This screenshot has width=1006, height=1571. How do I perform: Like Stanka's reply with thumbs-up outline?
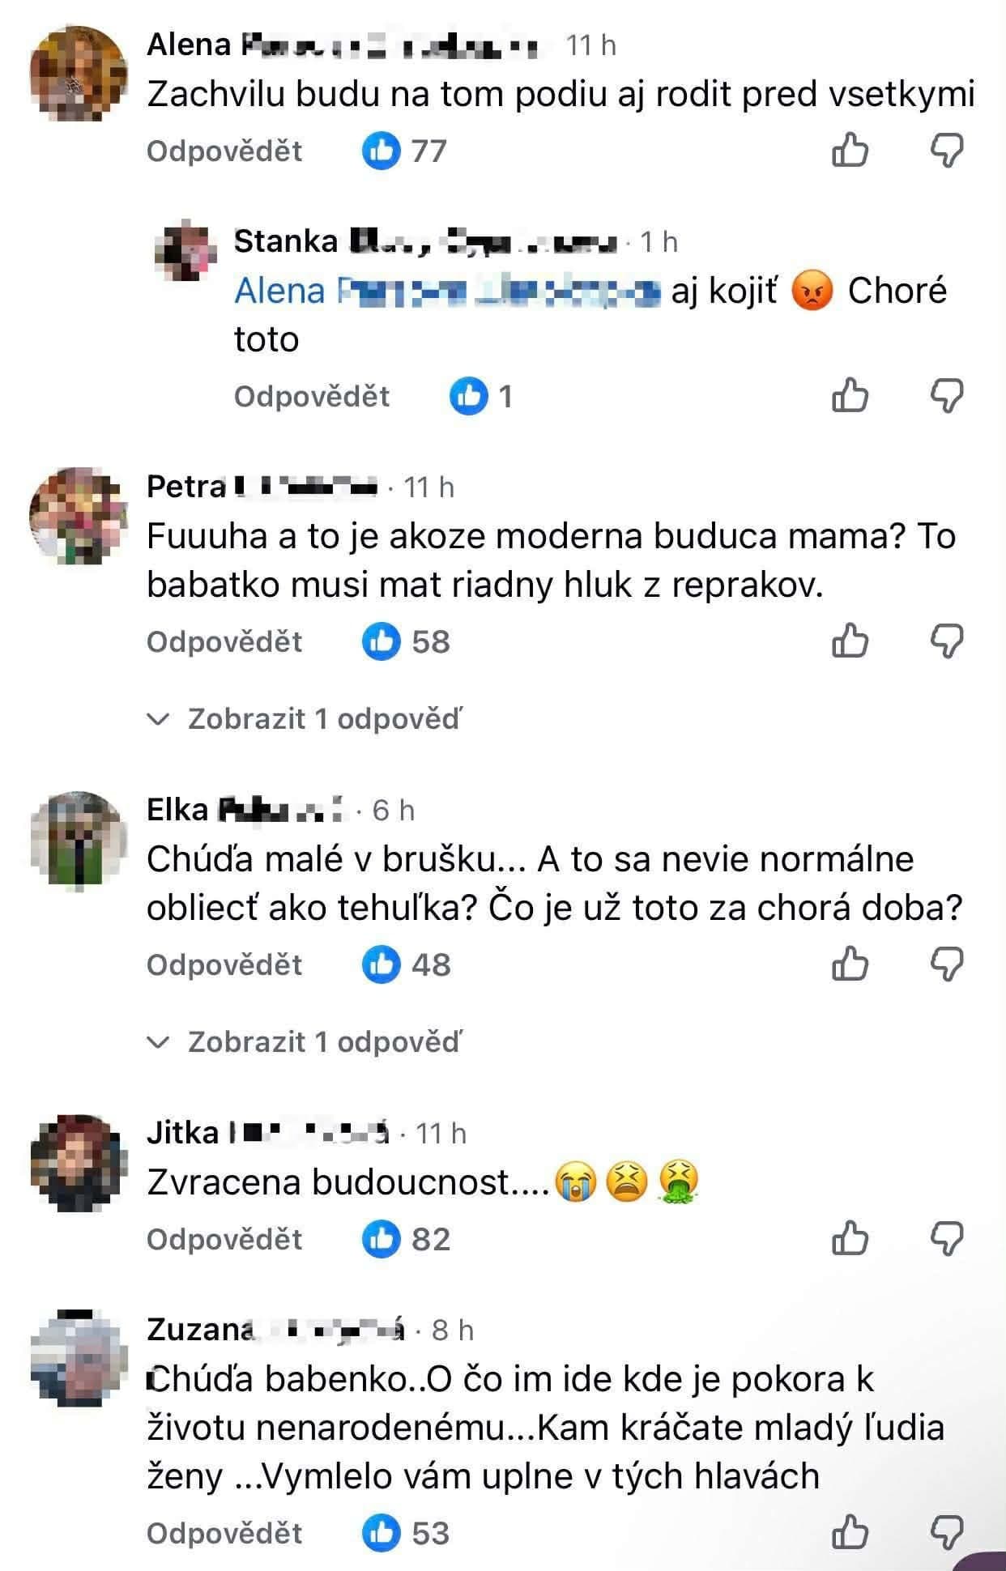850,396
